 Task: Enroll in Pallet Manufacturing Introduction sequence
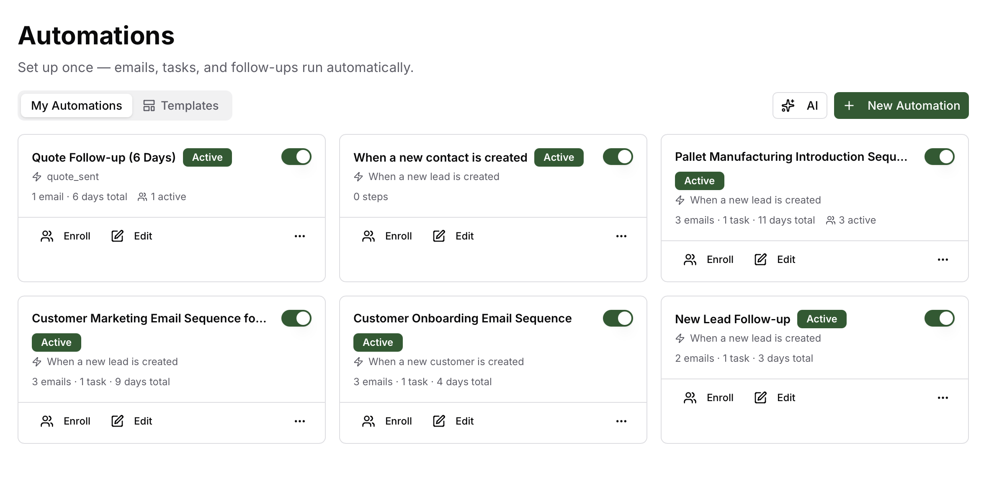click(x=708, y=260)
